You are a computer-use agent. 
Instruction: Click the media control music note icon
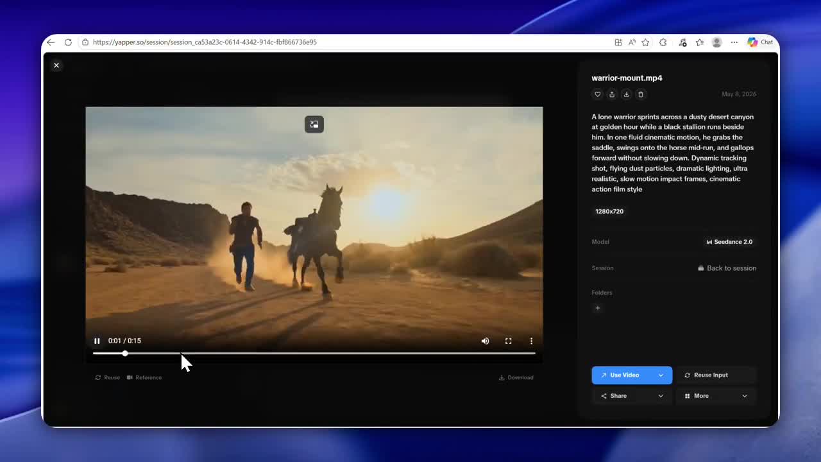682,42
